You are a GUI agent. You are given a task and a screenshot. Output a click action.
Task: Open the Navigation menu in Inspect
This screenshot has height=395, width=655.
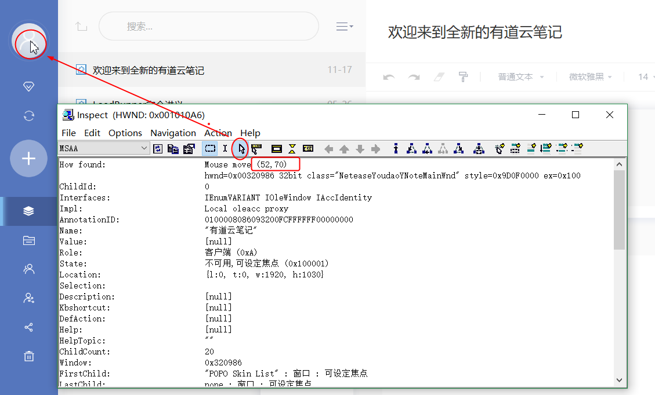[173, 133]
